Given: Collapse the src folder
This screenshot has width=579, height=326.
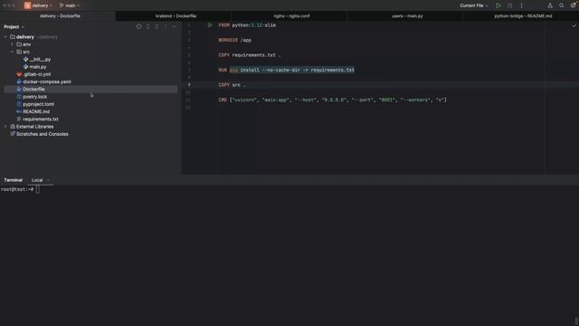Looking at the screenshot, I should click(12, 52).
